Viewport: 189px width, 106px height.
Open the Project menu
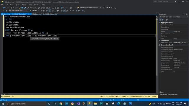pyautogui.click(x=24, y=5)
